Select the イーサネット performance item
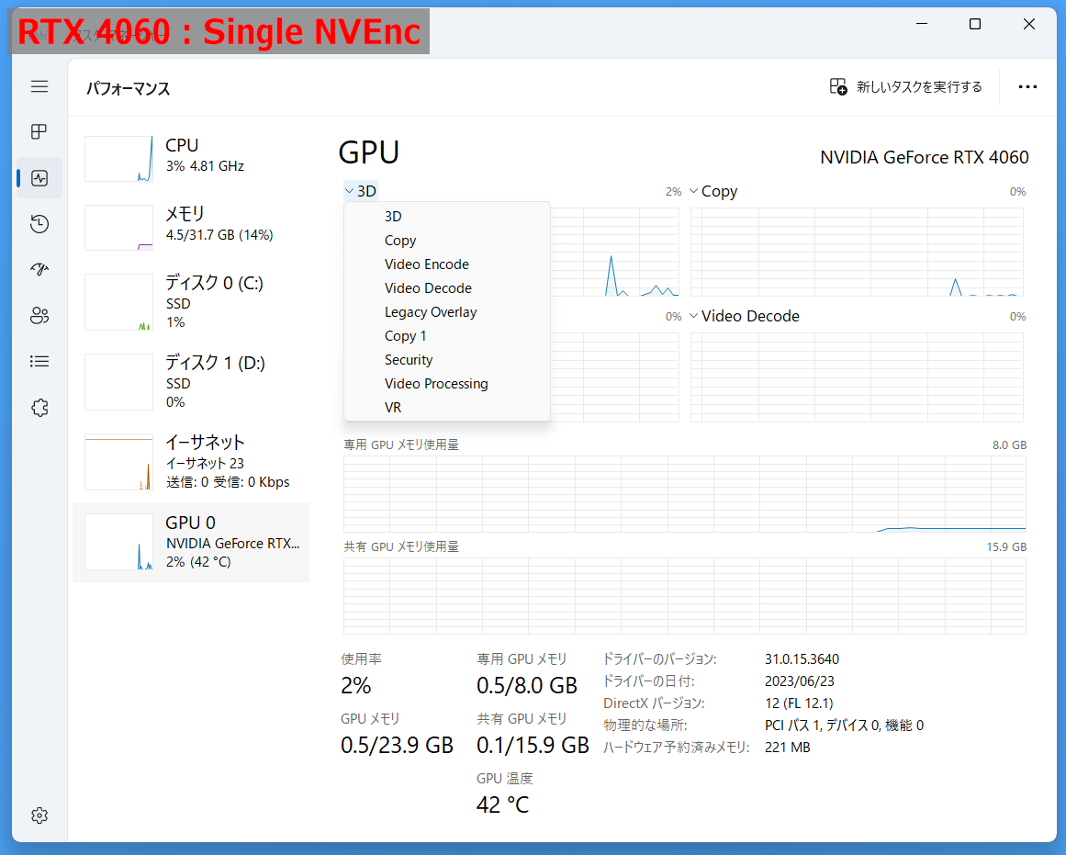 click(191, 462)
